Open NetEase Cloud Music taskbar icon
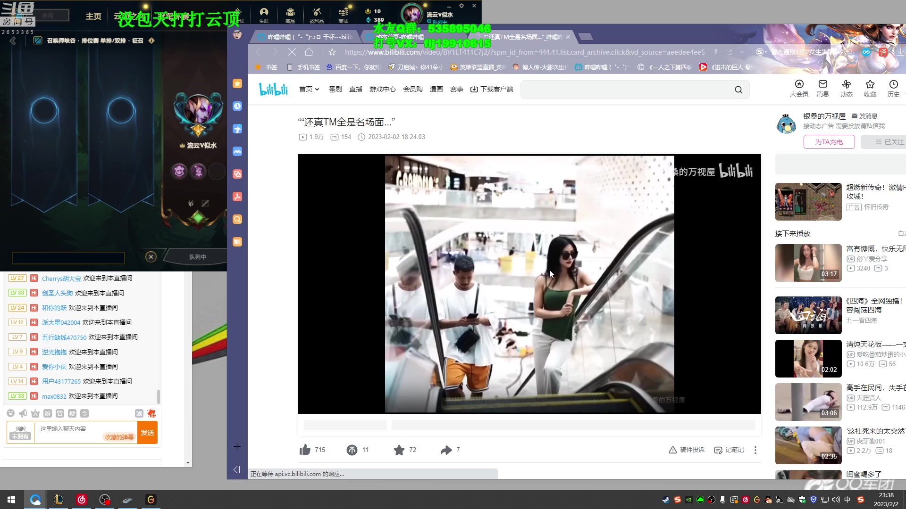Image resolution: width=906 pixels, height=509 pixels. point(82,500)
